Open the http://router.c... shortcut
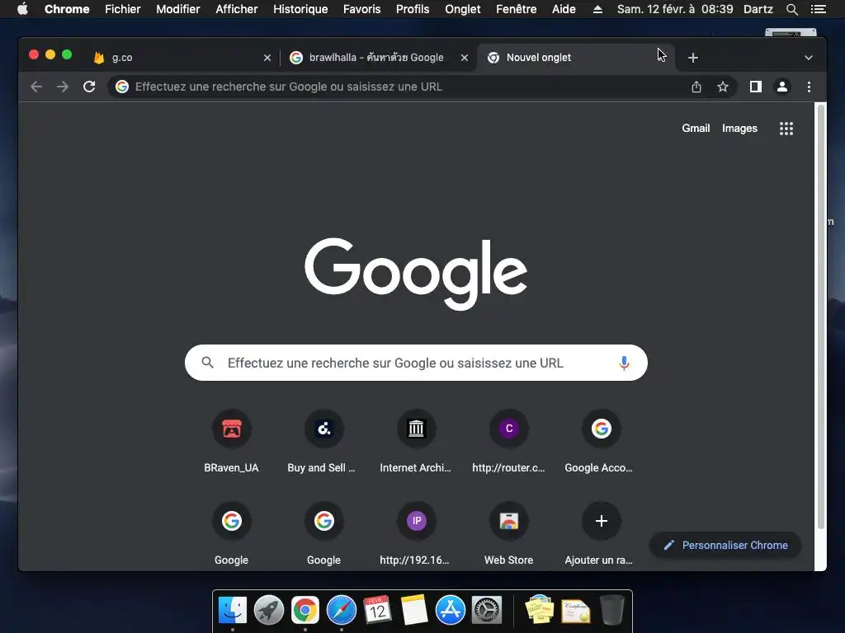The height and width of the screenshot is (633, 845). click(x=508, y=442)
